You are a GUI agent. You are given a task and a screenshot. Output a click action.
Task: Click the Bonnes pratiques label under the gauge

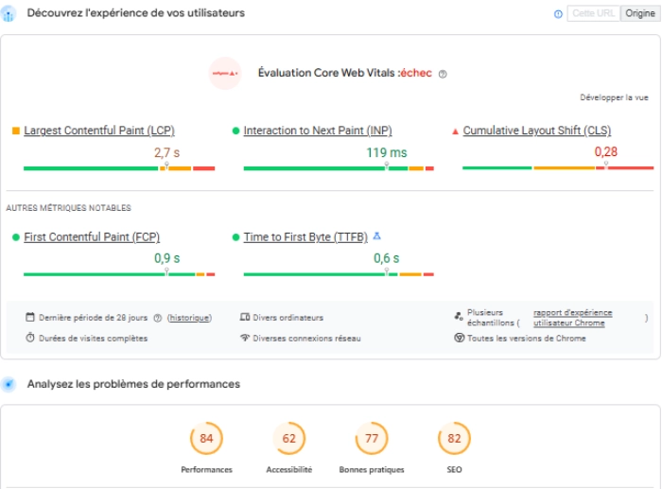[372, 469]
